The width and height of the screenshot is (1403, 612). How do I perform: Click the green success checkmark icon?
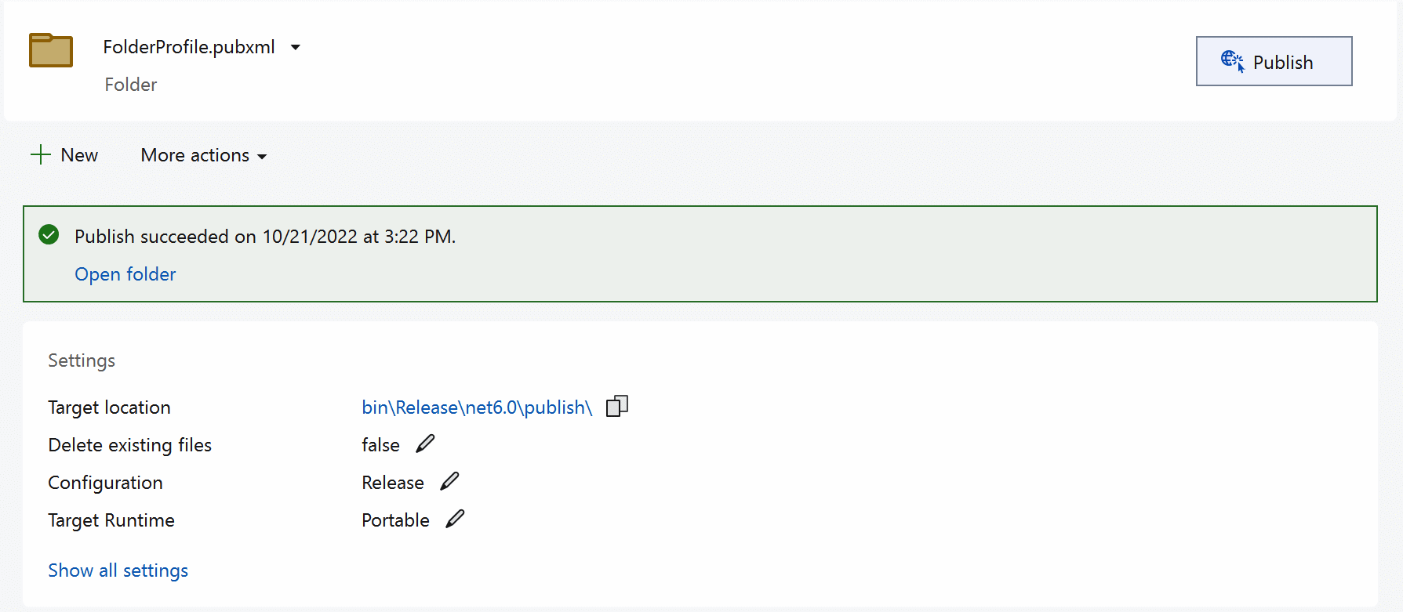[x=48, y=234]
